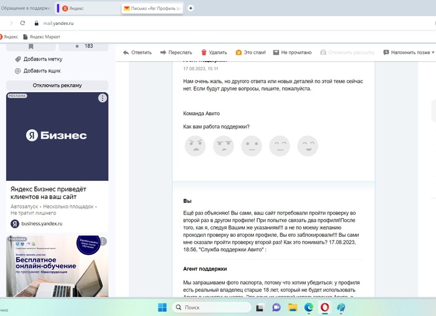This screenshot has width=436, height=316.
Task: Reload the page with the refresh icon
Action: [22, 23]
